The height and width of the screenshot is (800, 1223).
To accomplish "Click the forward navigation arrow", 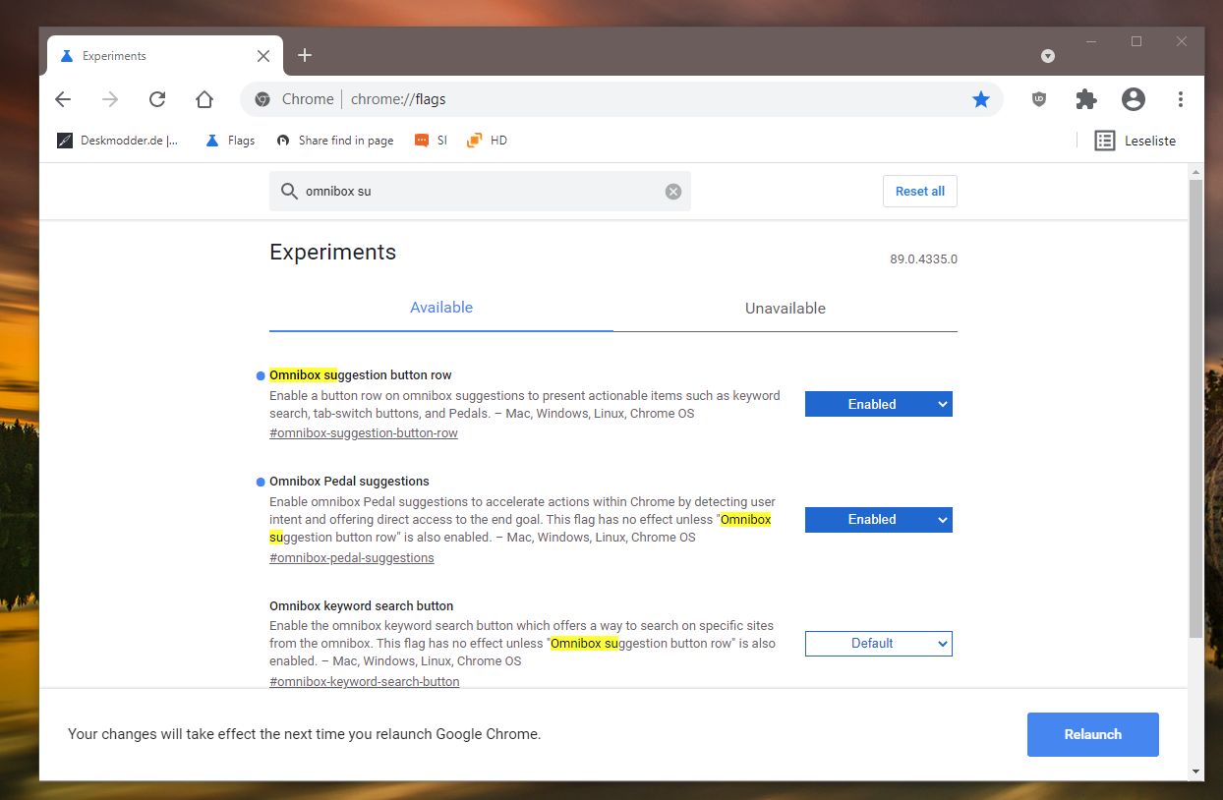I will pos(110,99).
